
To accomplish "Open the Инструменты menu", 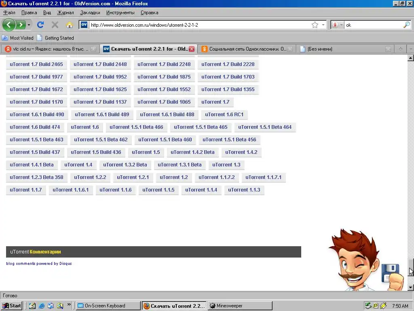I will pyautogui.click(x=120, y=13).
